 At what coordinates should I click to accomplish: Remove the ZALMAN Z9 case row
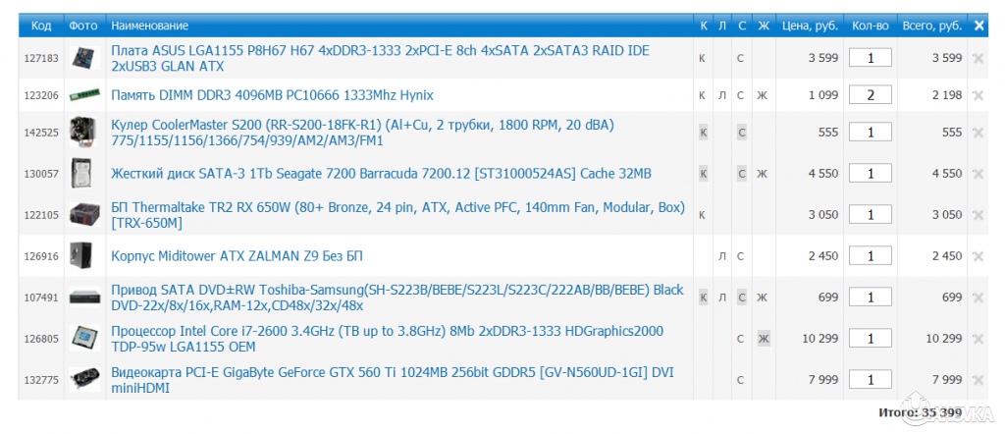979,256
